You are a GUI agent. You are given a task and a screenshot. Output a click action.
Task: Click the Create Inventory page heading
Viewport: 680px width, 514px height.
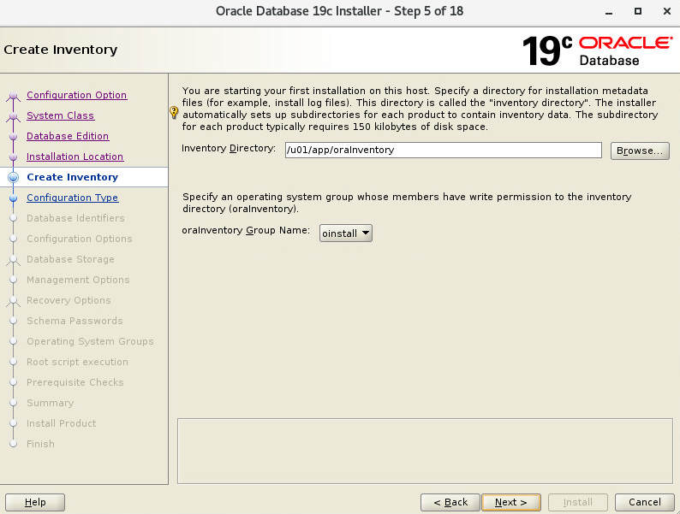click(61, 50)
